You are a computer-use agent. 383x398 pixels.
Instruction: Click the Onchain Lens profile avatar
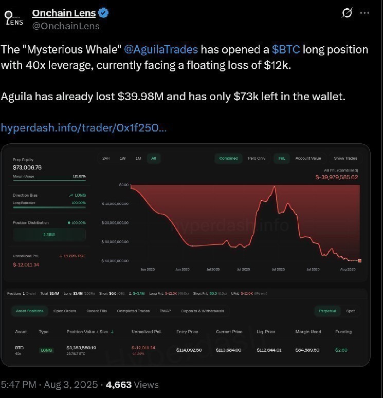tap(14, 18)
